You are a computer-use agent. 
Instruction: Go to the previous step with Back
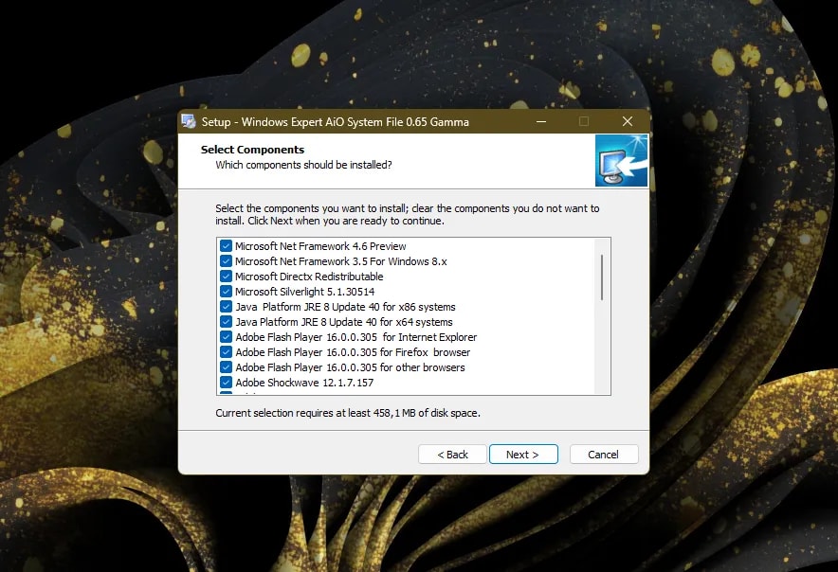click(452, 455)
